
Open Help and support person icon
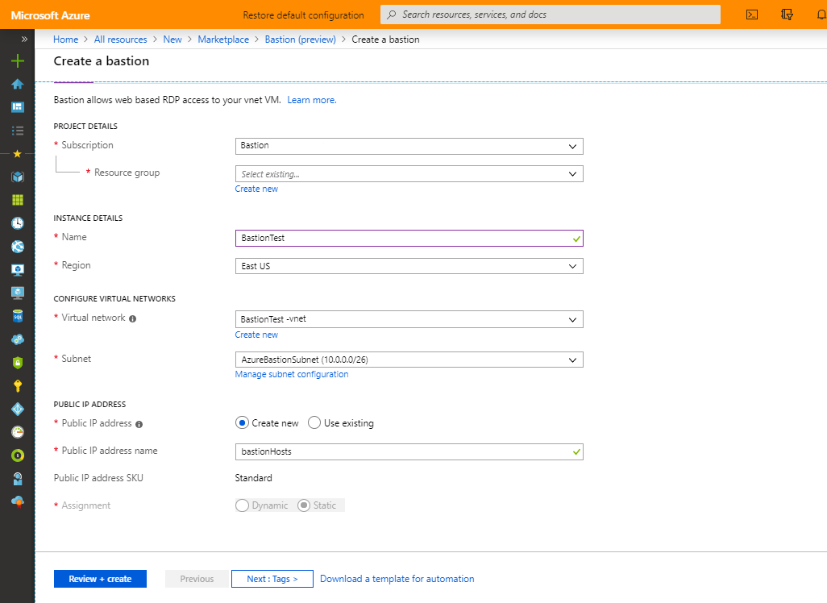pos(18,479)
